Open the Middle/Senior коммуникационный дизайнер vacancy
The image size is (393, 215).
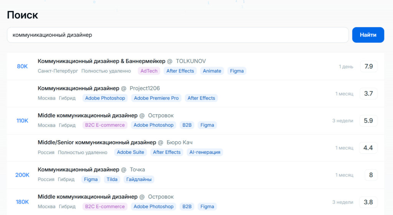[x=97, y=143]
